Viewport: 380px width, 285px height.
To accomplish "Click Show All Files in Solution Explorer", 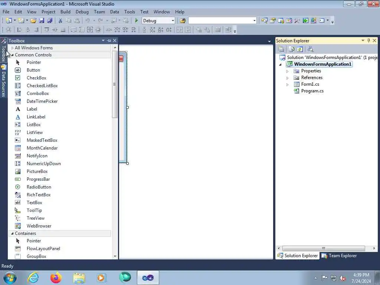I will pyautogui.click(x=292, y=49).
